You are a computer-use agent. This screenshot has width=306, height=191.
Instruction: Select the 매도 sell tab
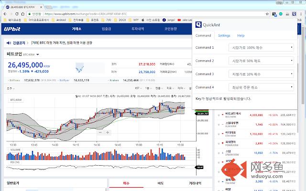click(161, 183)
